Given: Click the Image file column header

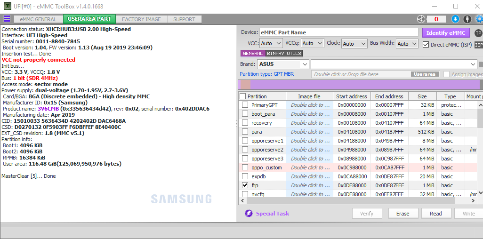Looking at the screenshot, I should pyautogui.click(x=309, y=96).
